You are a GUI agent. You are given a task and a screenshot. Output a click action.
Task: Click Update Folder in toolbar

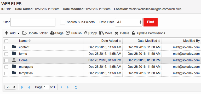tap(35, 33)
